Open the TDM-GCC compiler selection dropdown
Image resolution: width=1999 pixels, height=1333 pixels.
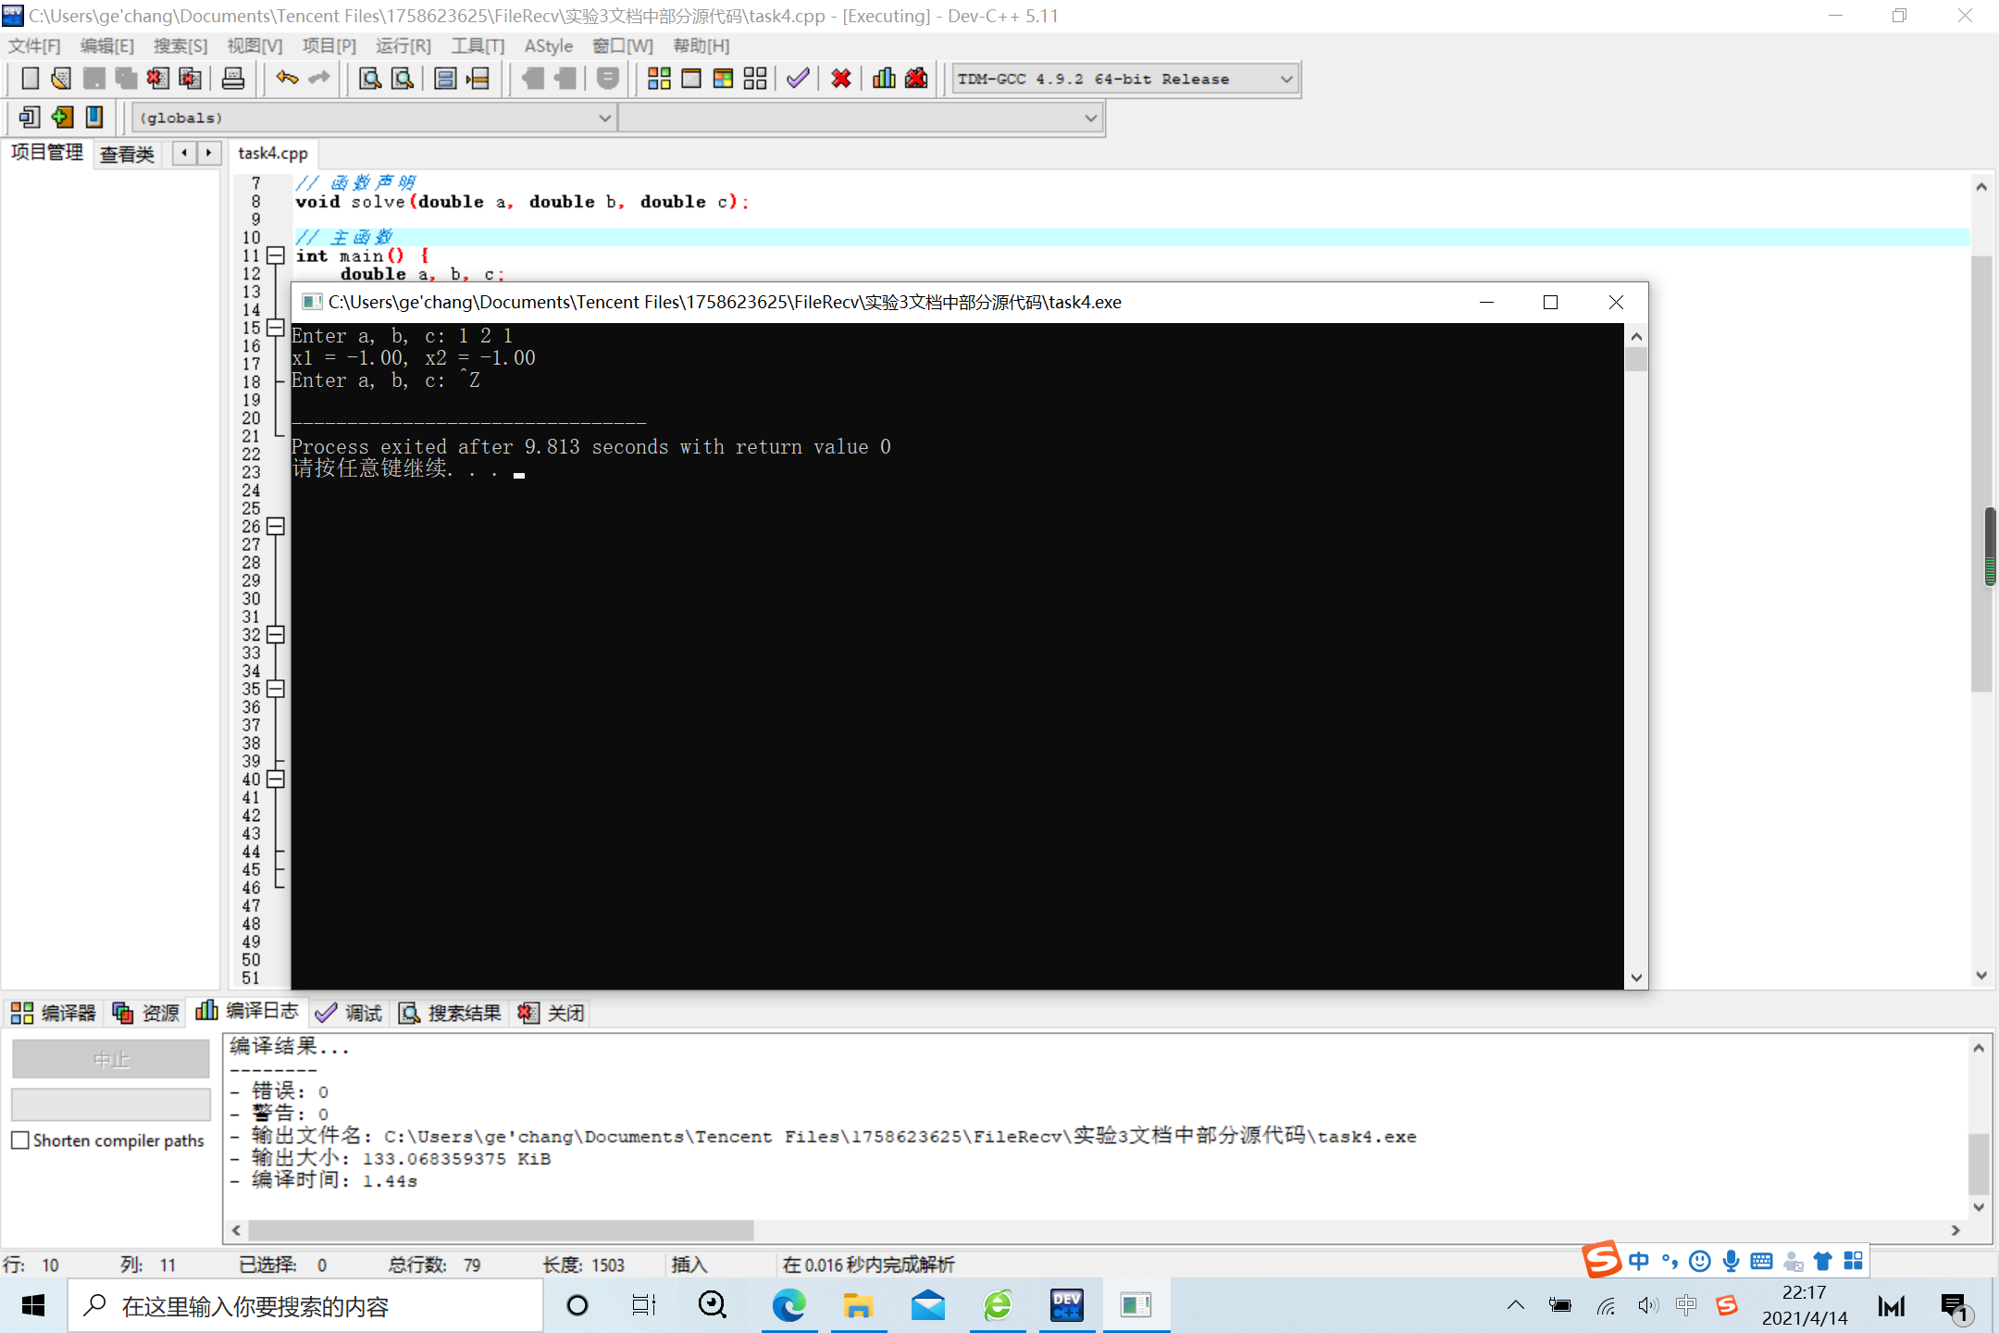[x=1285, y=80]
